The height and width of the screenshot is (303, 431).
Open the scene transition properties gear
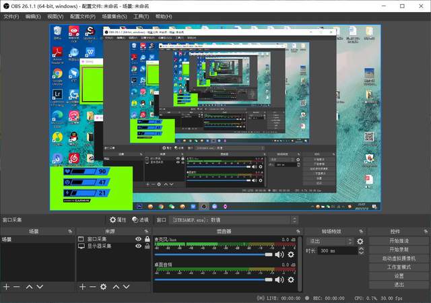click(x=360, y=241)
